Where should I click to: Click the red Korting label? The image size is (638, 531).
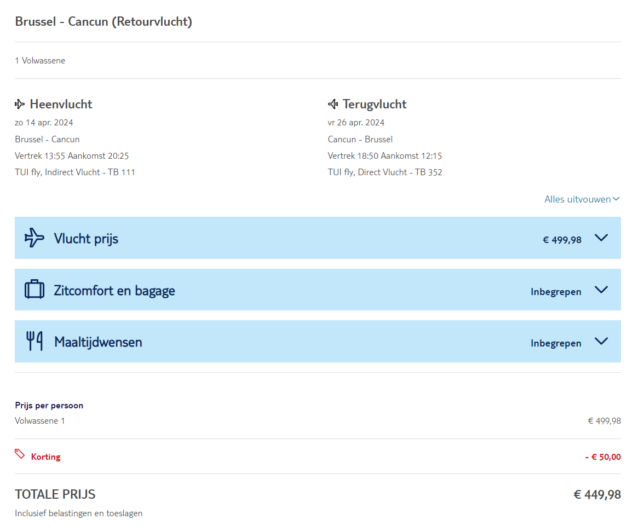46,457
